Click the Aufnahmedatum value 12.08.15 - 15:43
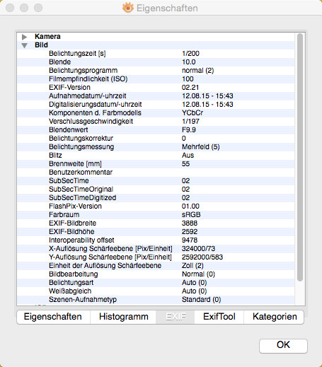 [x=207, y=96]
